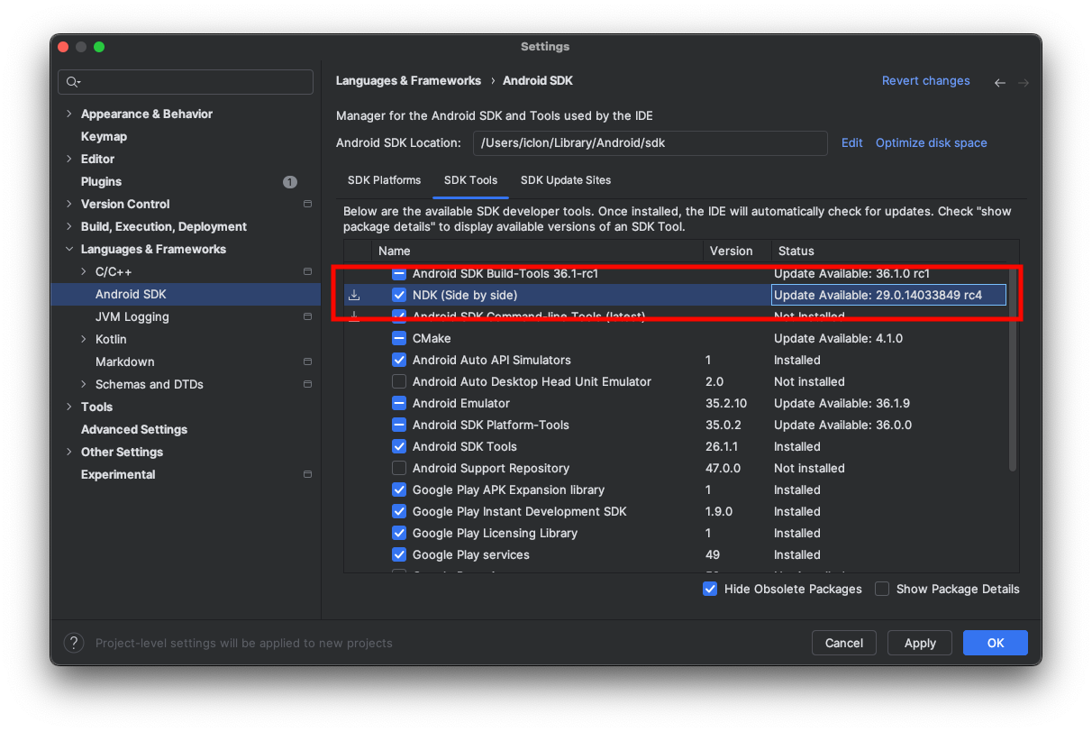The height and width of the screenshot is (732, 1092).
Task: Open JVM Logging settings
Action: click(132, 316)
